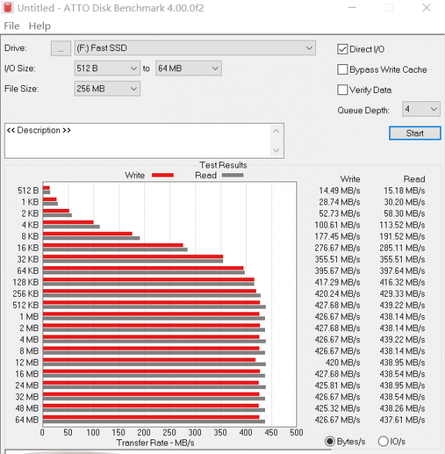Click the 52.73 MB/s write value
Screen dimensions: 445x454
[340, 214]
